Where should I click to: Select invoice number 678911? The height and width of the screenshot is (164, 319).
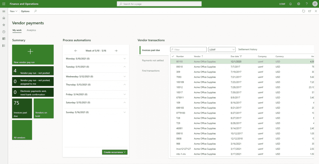[180, 98]
